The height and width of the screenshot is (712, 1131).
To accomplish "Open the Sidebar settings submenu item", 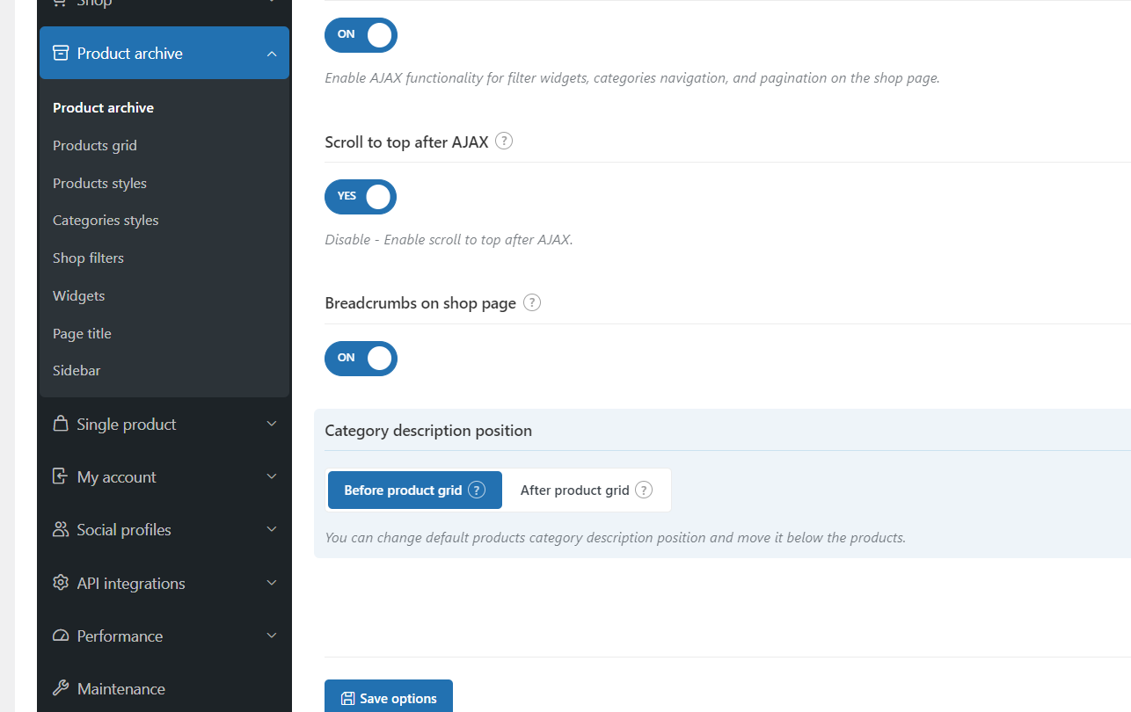I will pos(77,370).
